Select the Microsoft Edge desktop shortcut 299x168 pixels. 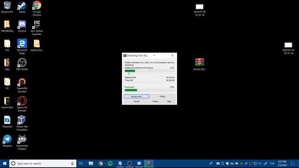pos(22,47)
